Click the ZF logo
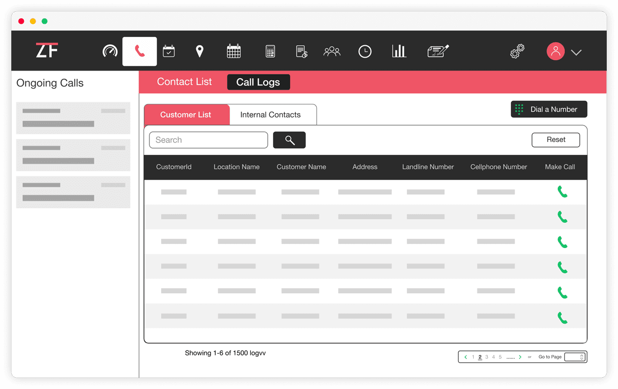Image resolution: width=618 pixels, height=389 pixels. pyautogui.click(x=47, y=50)
